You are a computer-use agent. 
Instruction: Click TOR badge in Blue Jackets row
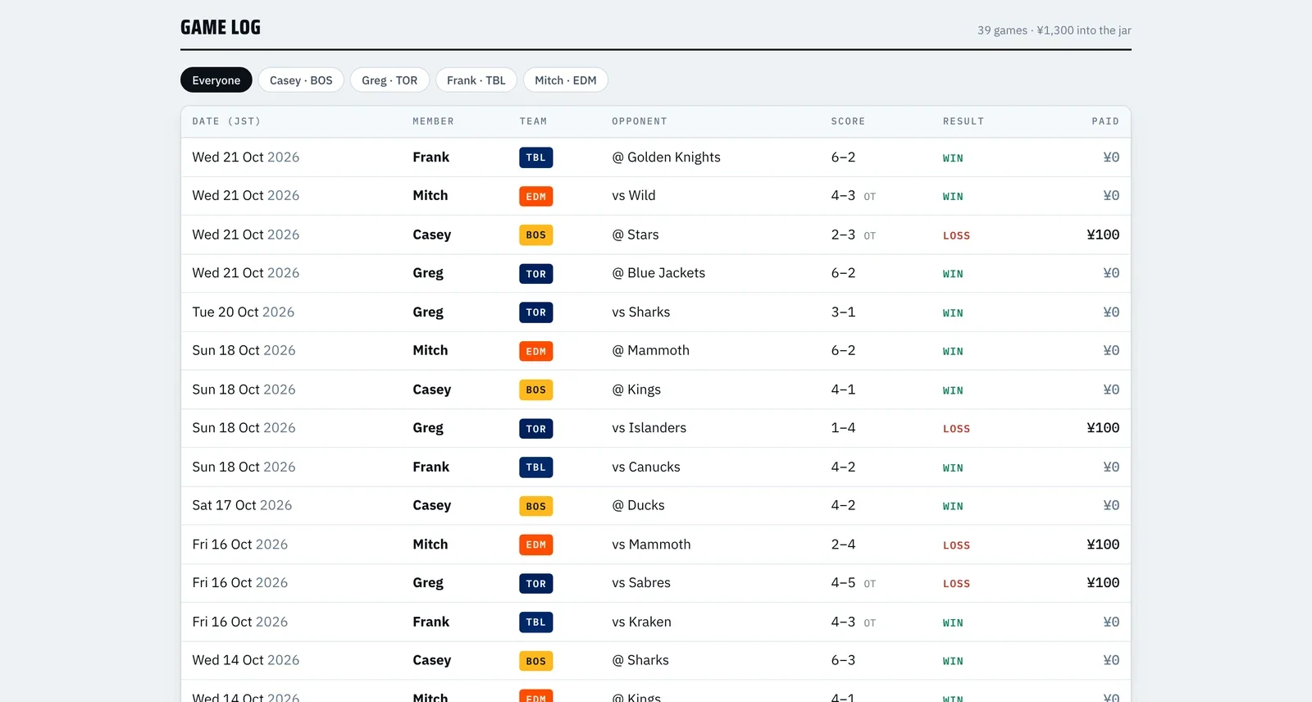[536, 273]
